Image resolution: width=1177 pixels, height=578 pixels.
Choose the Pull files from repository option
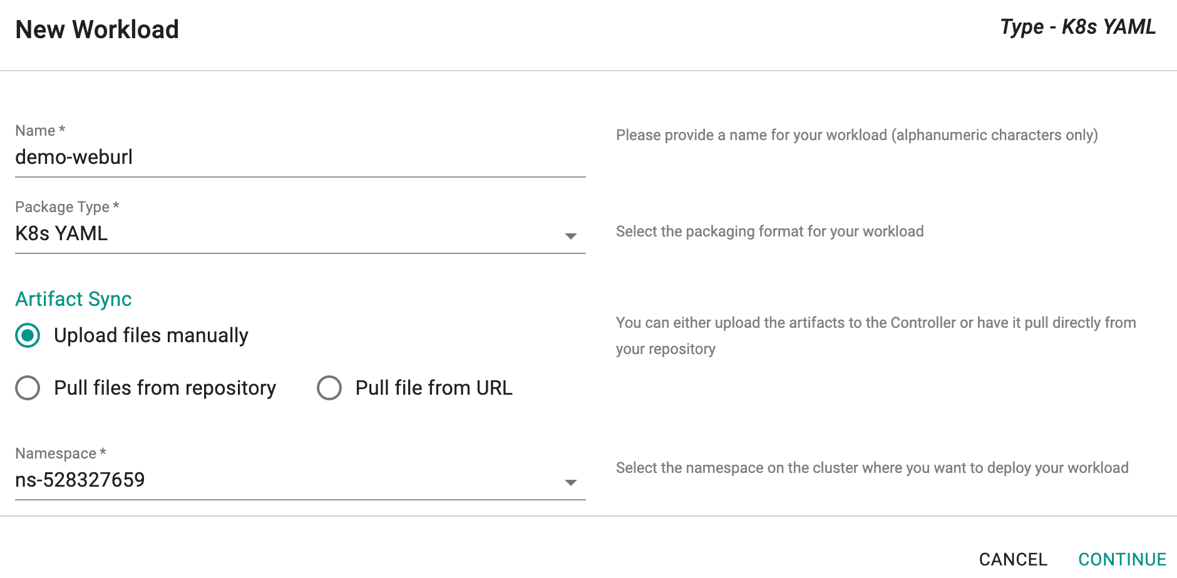pos(28,388)
